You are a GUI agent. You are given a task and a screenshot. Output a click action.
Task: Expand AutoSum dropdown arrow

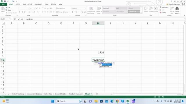(169, 7)
